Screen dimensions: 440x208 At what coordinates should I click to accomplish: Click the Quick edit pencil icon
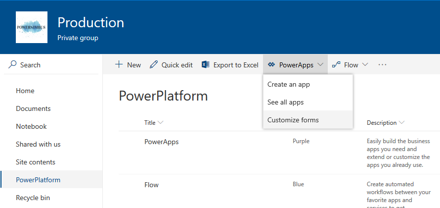pos(154,65)
